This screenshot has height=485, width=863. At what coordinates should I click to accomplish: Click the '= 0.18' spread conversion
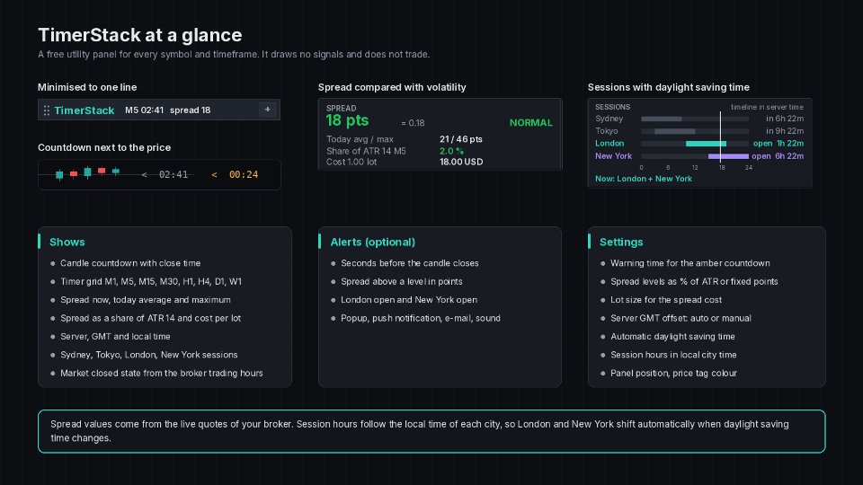(x=413, y=123)
